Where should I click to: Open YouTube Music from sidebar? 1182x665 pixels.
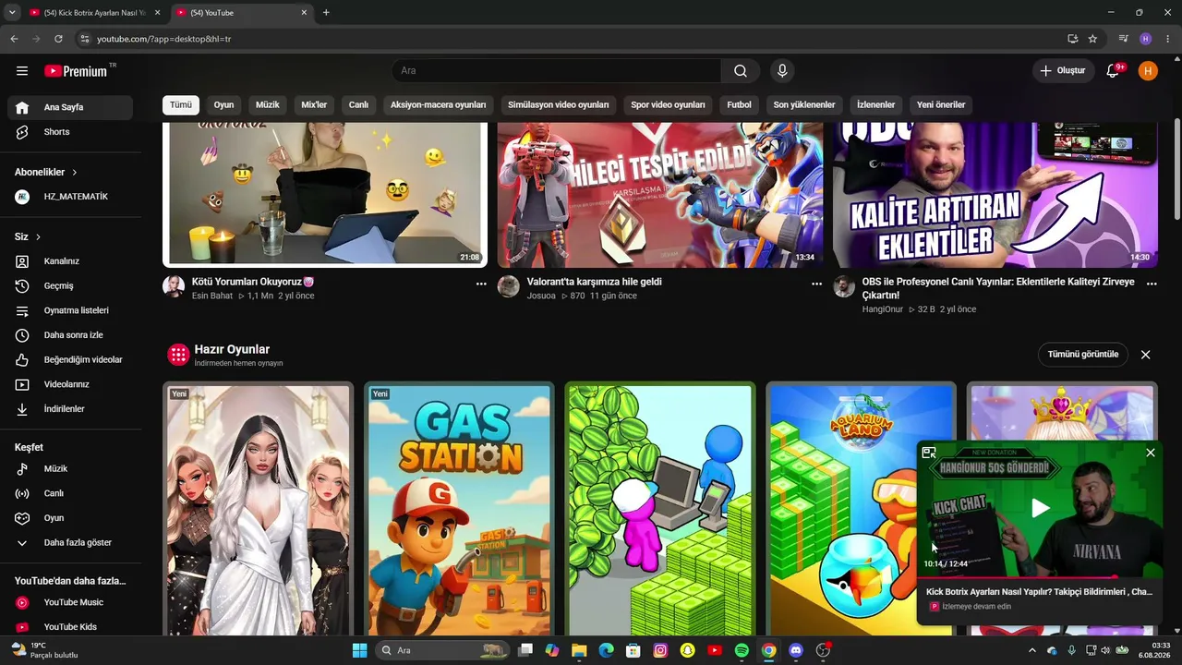click(x=70, y=602)
